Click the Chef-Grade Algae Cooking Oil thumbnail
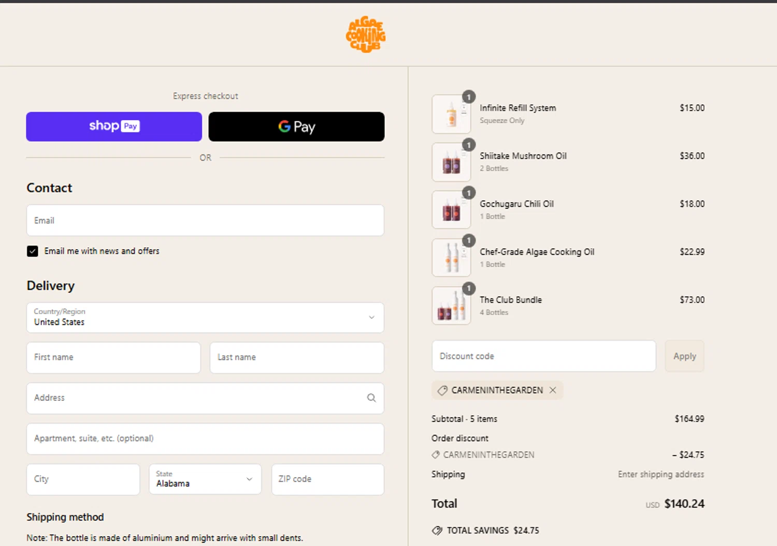777x546 pixels. click(x=451, y=258)
